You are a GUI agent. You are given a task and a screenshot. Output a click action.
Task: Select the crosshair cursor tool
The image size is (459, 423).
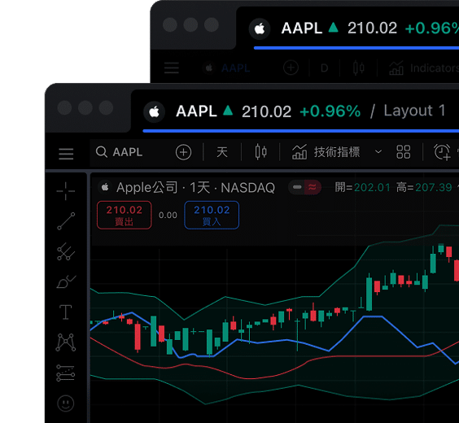tap(66, 191)
